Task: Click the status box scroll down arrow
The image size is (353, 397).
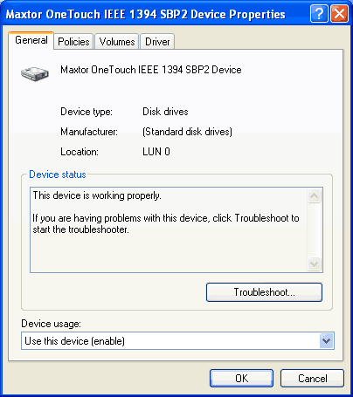Action: (315, 264)
